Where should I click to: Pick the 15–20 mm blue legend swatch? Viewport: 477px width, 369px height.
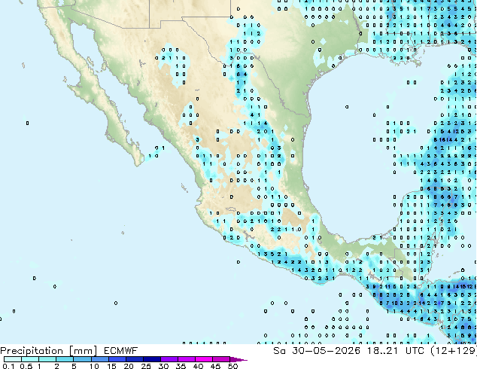pyautogui.click(x=117, y=359)
